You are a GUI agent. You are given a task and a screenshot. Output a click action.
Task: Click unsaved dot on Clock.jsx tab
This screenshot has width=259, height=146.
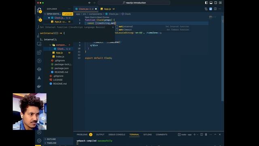[x=96, y=9]
